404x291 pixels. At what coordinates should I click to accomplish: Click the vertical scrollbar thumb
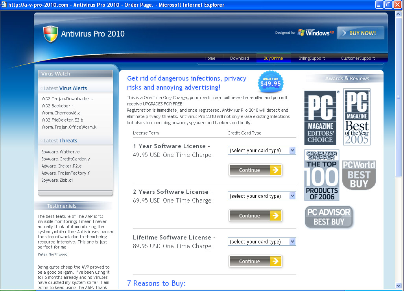click(398, 98)
